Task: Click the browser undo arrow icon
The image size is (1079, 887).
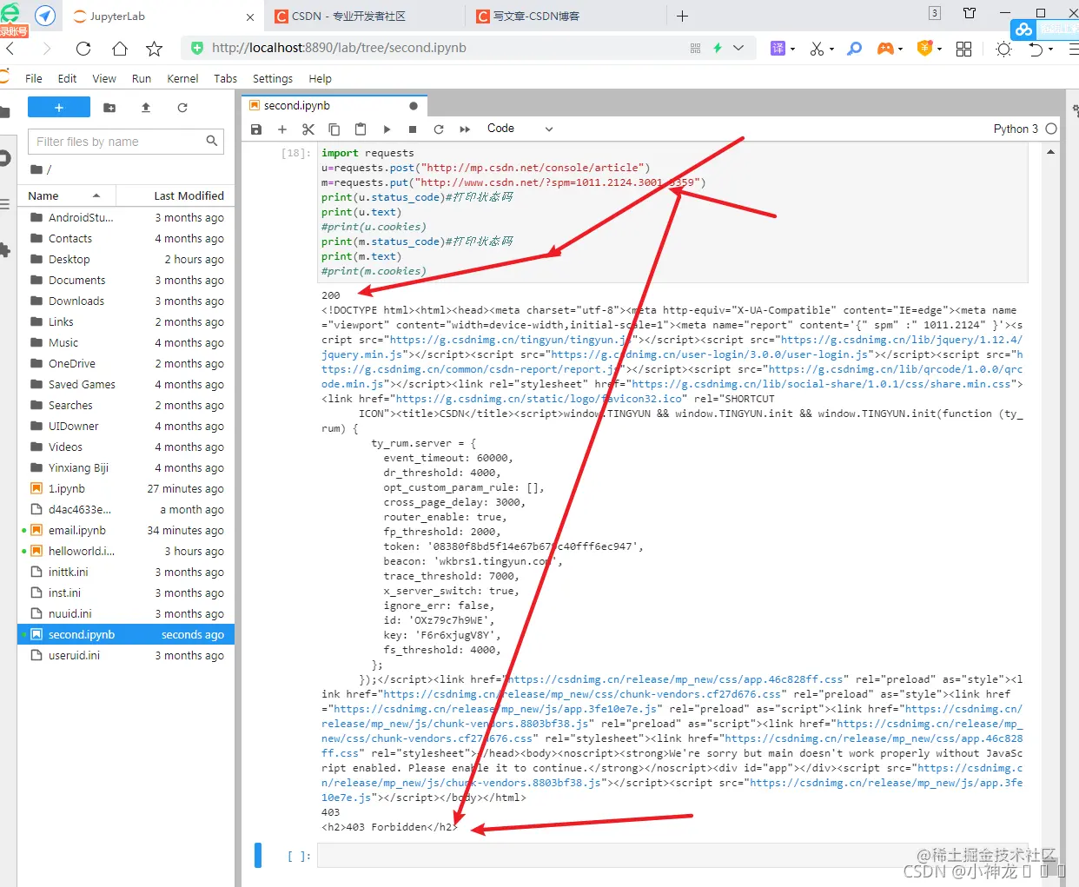Action: (x=1036, y=49)
